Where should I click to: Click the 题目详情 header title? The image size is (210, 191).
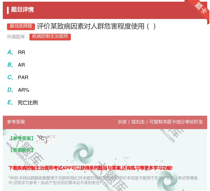[x=22, y=9]
